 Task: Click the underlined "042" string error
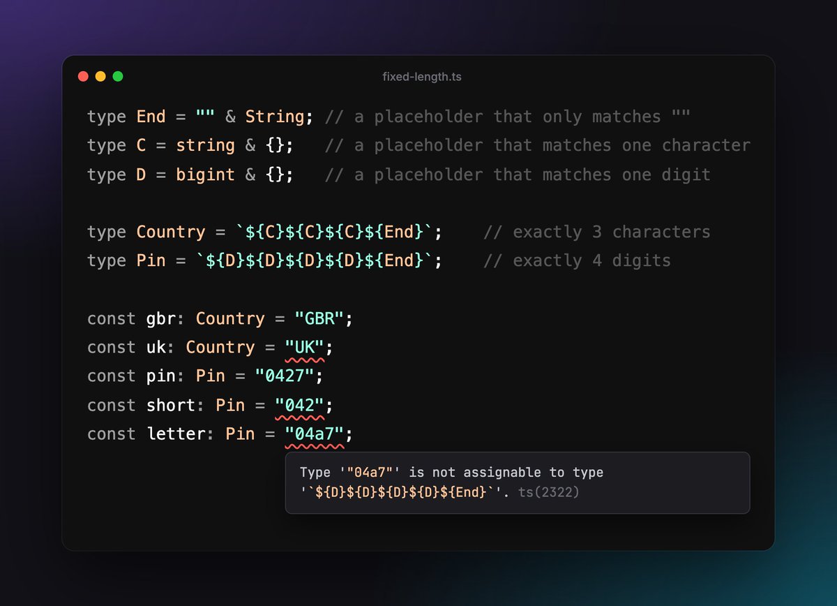[x=300, y=405]
